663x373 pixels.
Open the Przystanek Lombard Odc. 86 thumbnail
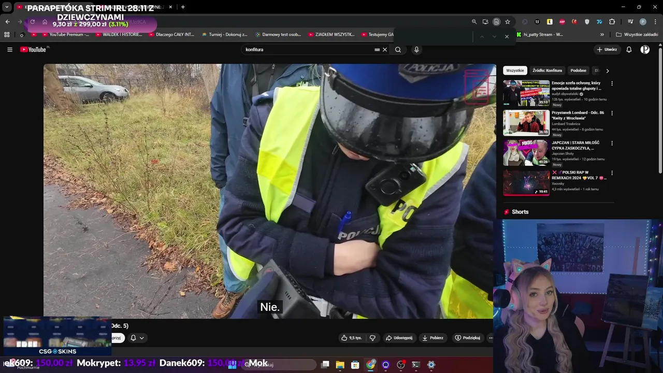click(526, 122)
